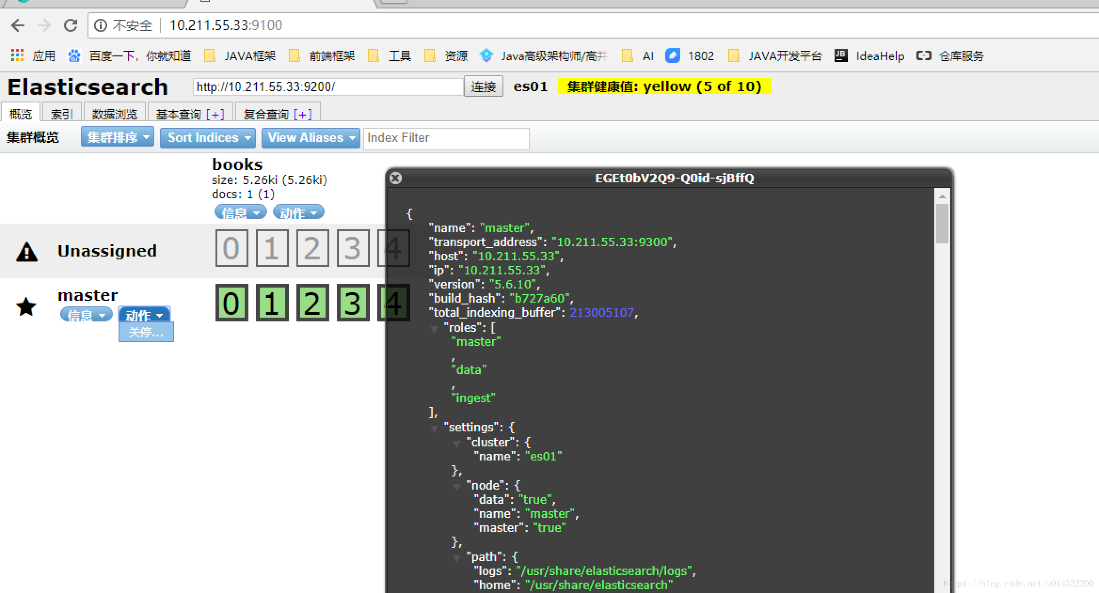
Task: Open the Baidu bookmark
Action: click(129, 56)
